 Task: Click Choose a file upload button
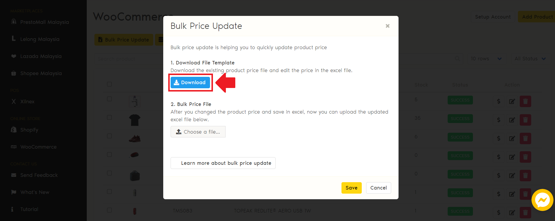(x=198, y=132)
